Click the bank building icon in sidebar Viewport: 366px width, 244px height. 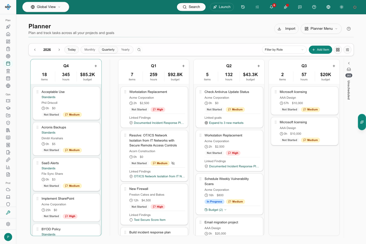point(8,71)
